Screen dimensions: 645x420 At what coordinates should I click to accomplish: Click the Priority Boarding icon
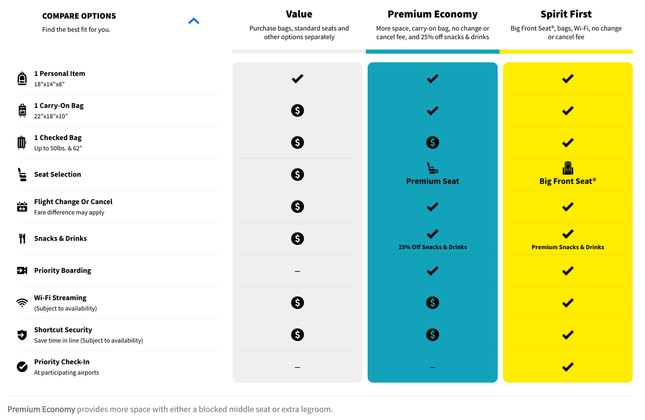pyautogui.click(x=22, y=271)
